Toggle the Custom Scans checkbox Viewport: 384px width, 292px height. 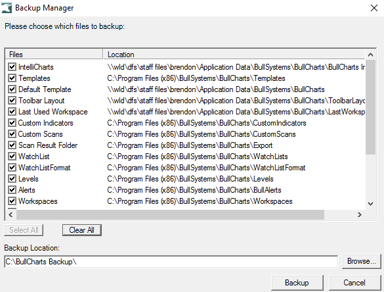point(12,134)
